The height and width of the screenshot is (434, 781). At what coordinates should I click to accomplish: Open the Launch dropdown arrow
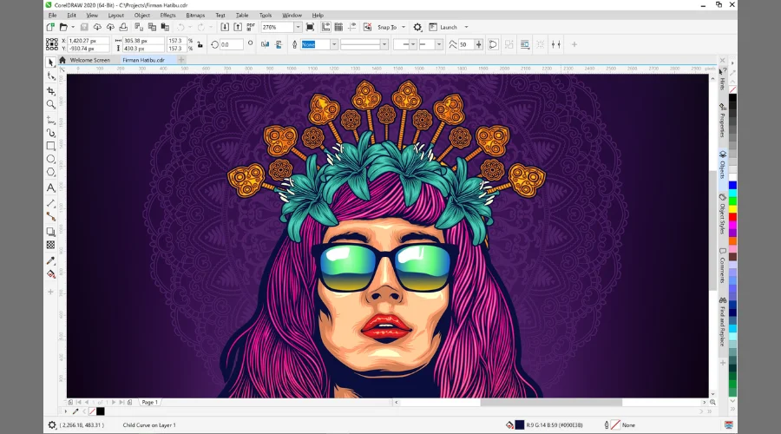[466, 27]
